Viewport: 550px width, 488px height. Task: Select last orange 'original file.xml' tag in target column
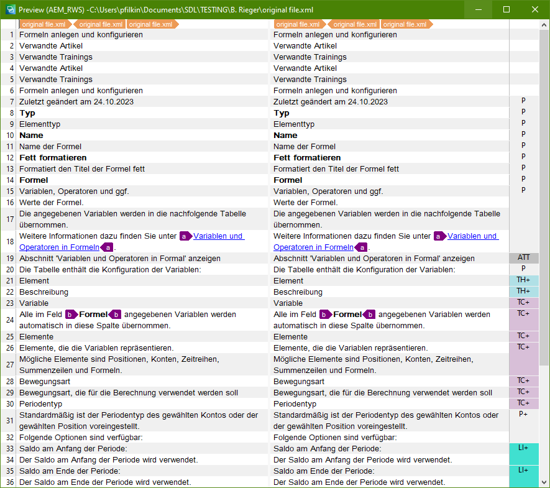406,24
